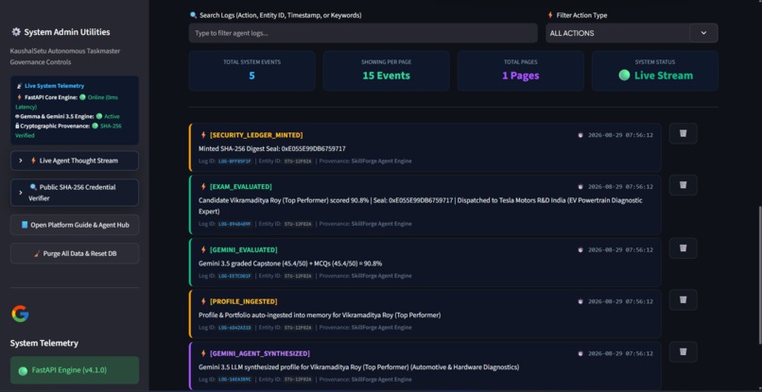Click Purge All Data & Reset DB
The image size is (762, 392).
point(75,253)
